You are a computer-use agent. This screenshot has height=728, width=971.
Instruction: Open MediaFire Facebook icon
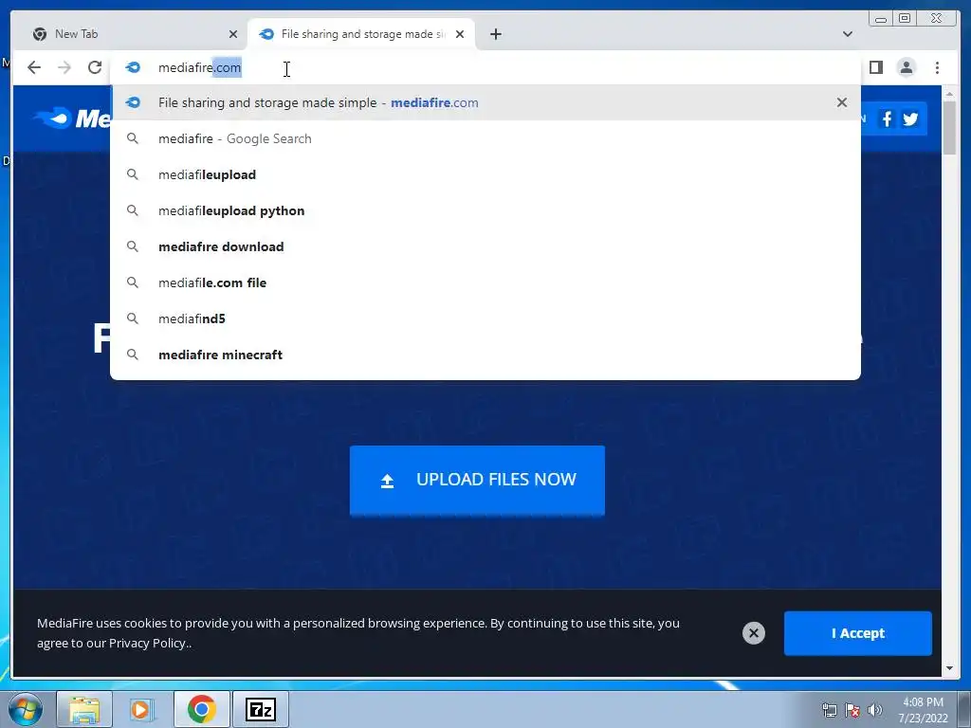point(887,118)
